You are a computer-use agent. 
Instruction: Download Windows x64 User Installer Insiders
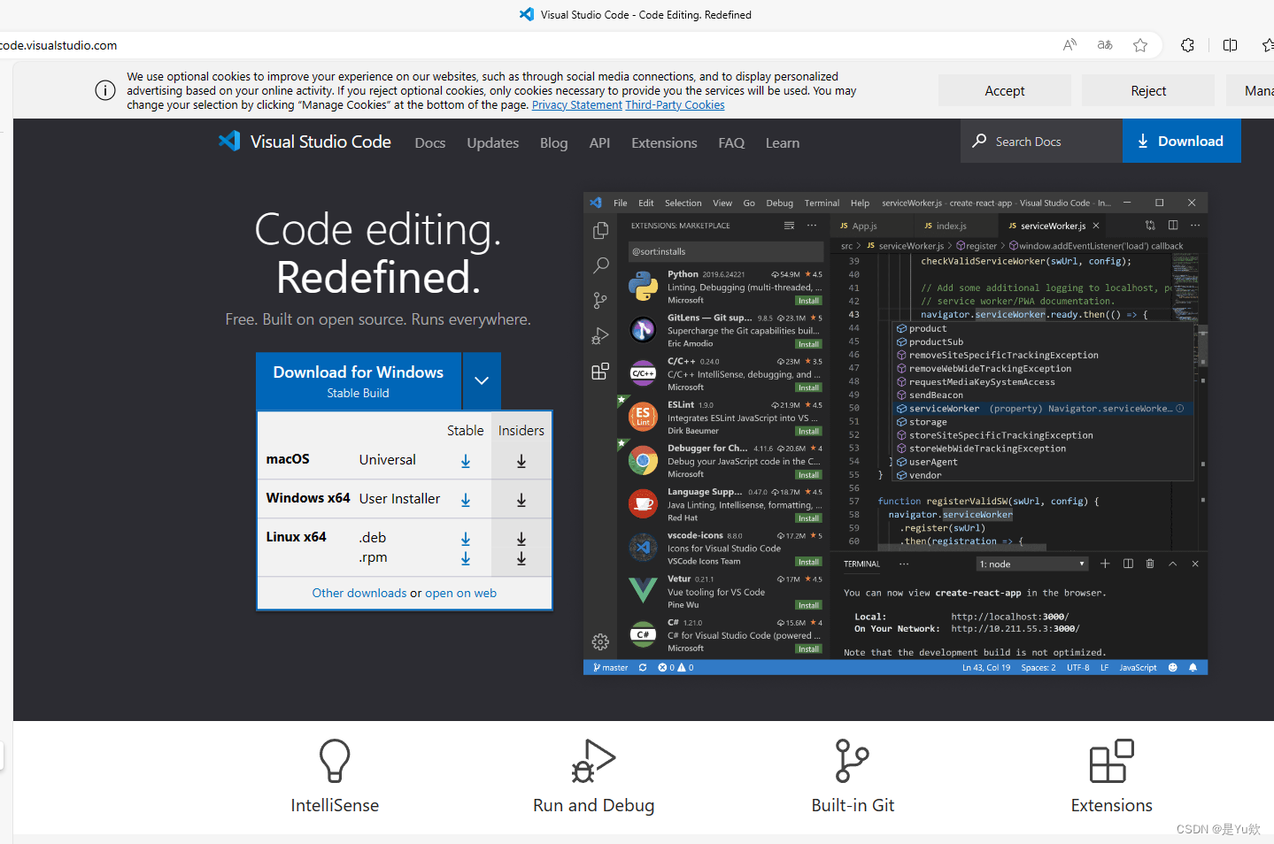coord(521,500)
